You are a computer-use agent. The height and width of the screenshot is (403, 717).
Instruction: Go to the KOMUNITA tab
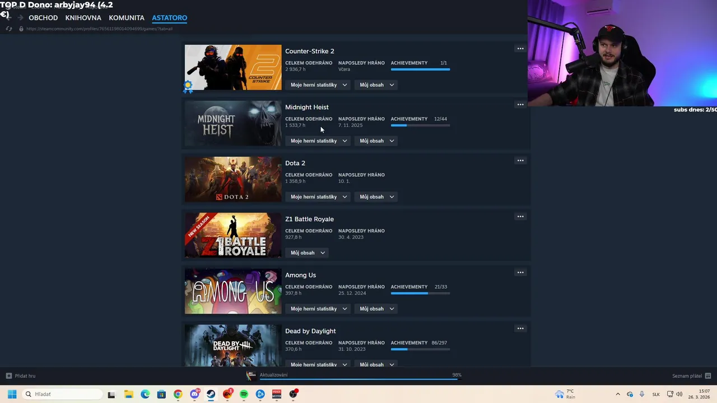point(127,18)
